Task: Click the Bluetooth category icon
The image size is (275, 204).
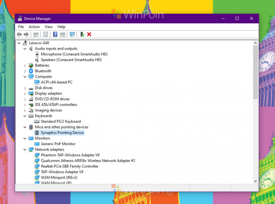Action: pos(31,71)
